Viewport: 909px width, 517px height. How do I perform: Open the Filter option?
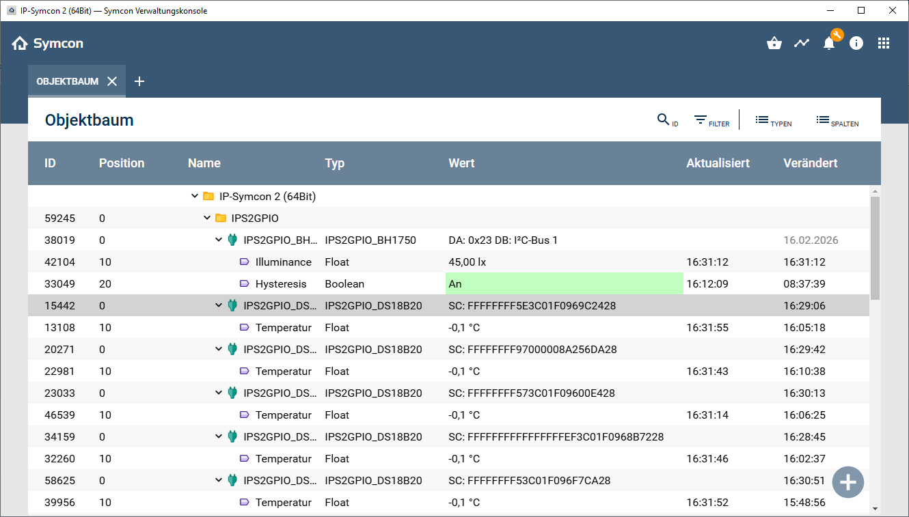pos(711,120)
